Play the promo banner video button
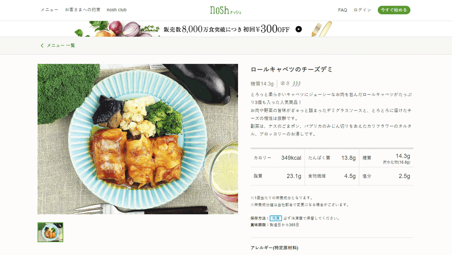Image resolution: width=452 pixels, height=255 pixels. (299, 29)
